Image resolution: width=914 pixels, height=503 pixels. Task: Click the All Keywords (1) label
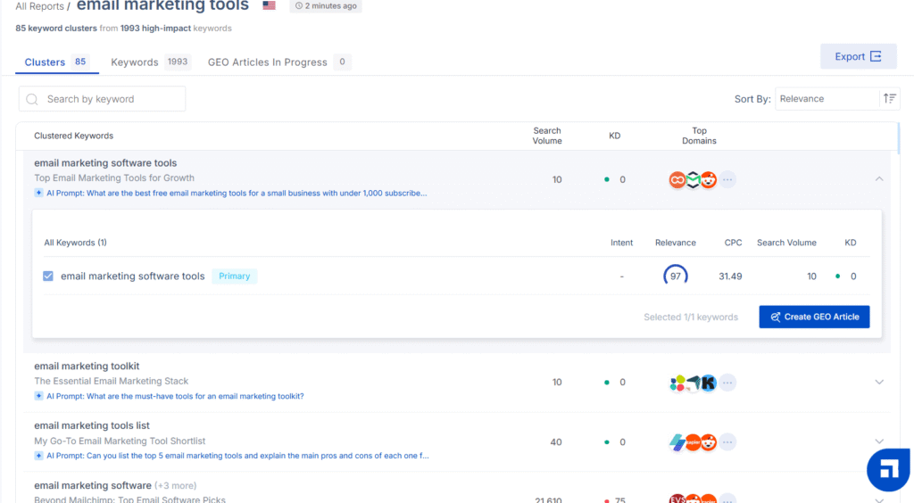click(x=75, y=243)
